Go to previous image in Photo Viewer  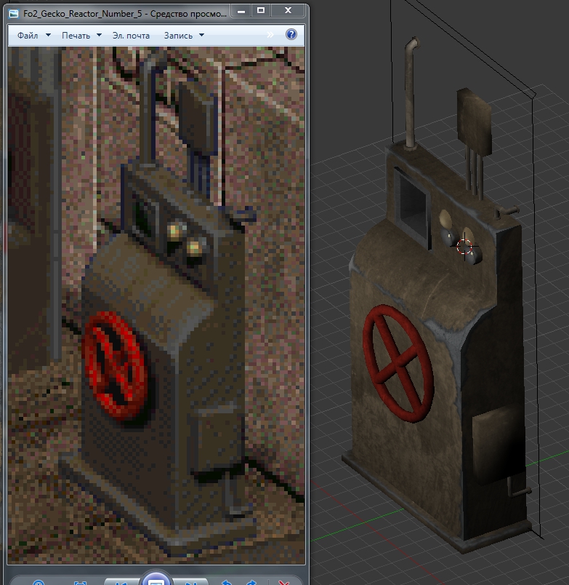tap(121, 582)
